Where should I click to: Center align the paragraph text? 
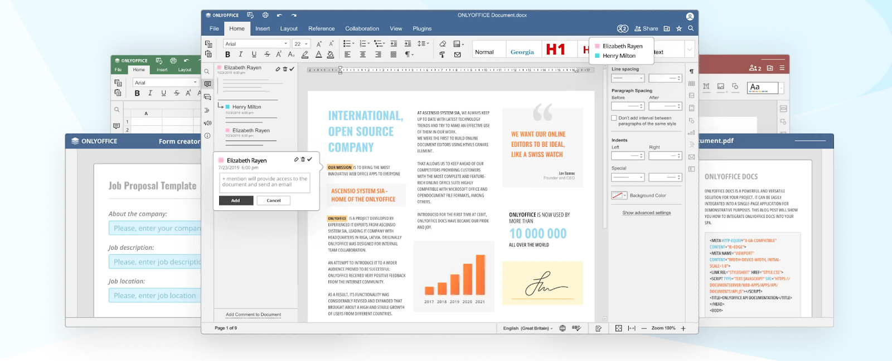(362, 55)
